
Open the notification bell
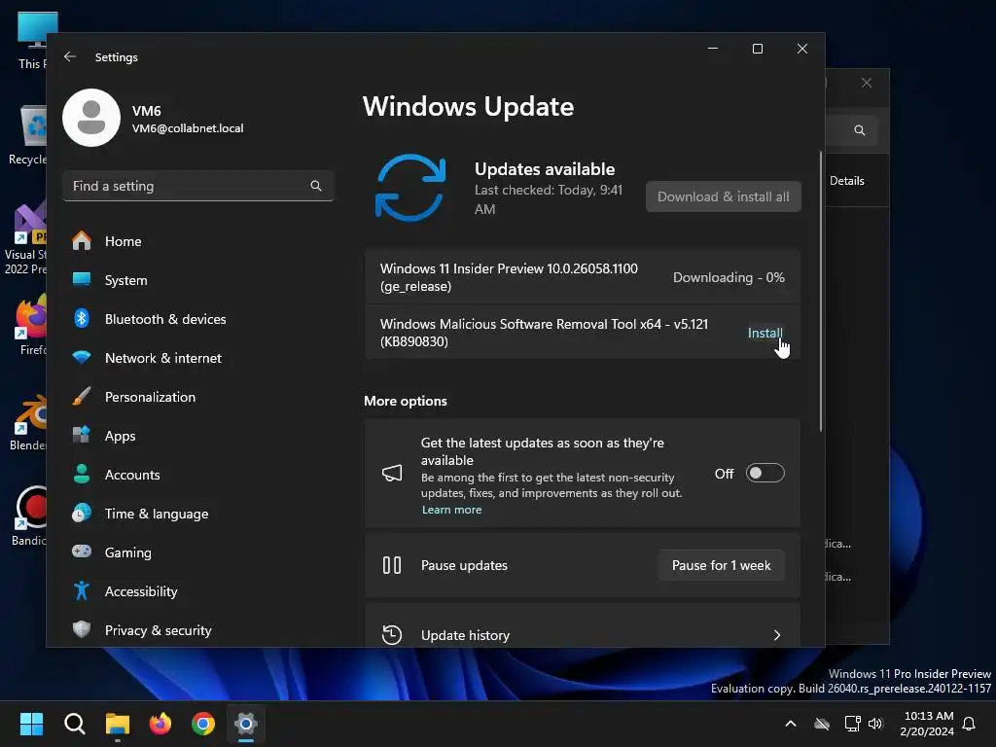pos(969,724)
